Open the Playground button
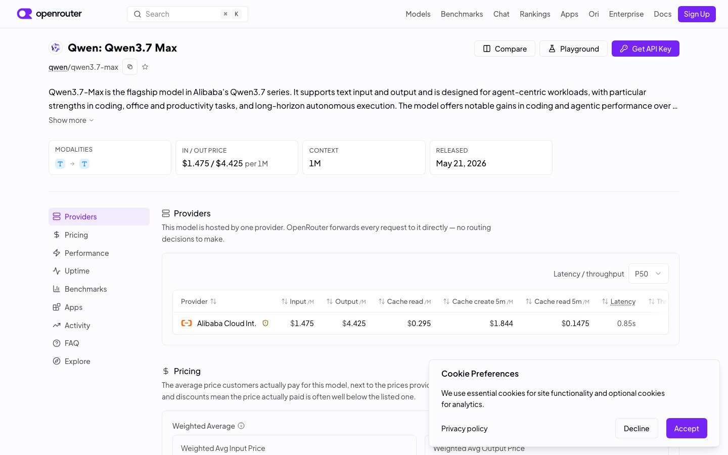The width and height of the screenshot is (728, 455). click(573, 49)
